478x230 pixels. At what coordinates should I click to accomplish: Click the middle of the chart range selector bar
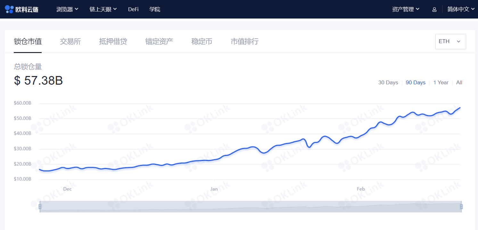251,206
